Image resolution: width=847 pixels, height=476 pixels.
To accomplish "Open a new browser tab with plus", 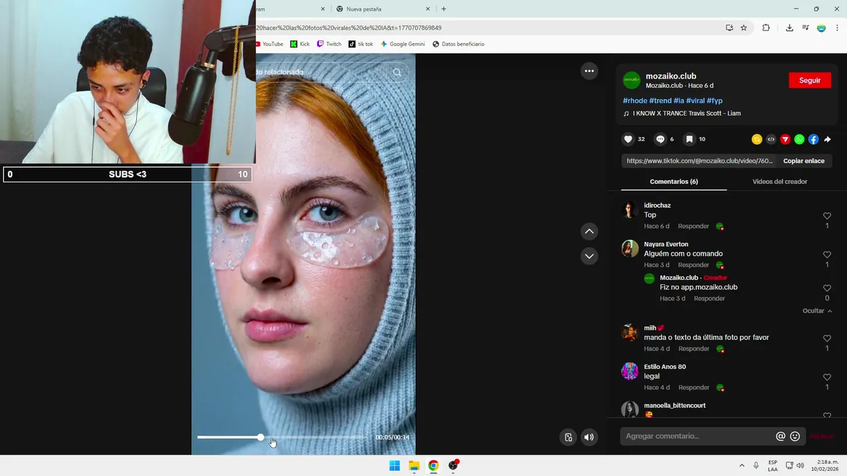I will [443, 9].
